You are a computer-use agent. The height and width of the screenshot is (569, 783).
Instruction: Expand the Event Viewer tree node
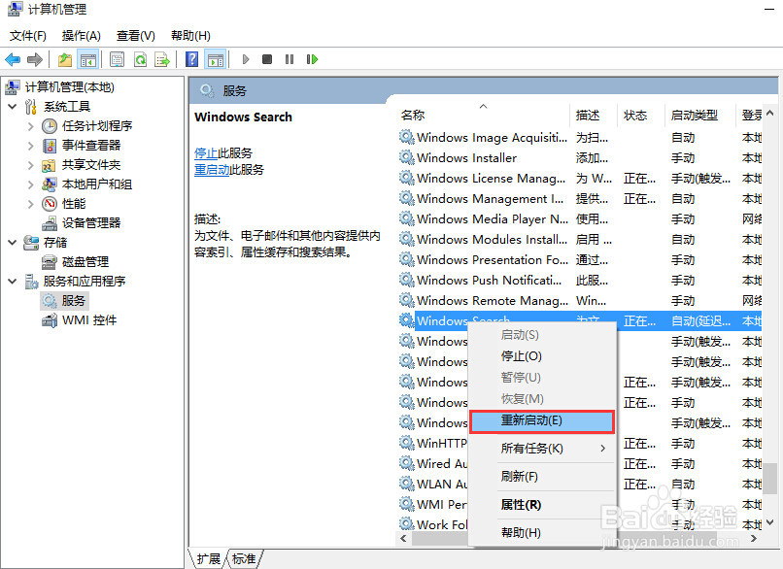tap(30, 146)
